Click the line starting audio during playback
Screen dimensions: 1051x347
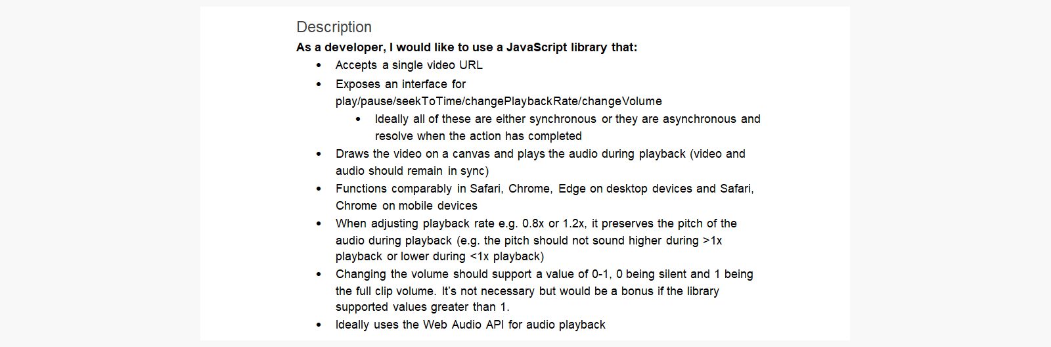[x=529, y=241]
